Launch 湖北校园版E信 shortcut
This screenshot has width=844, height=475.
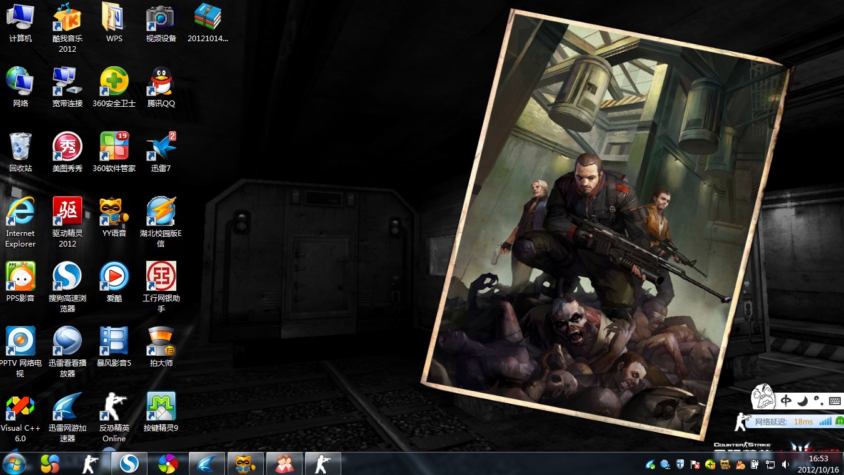161,222
